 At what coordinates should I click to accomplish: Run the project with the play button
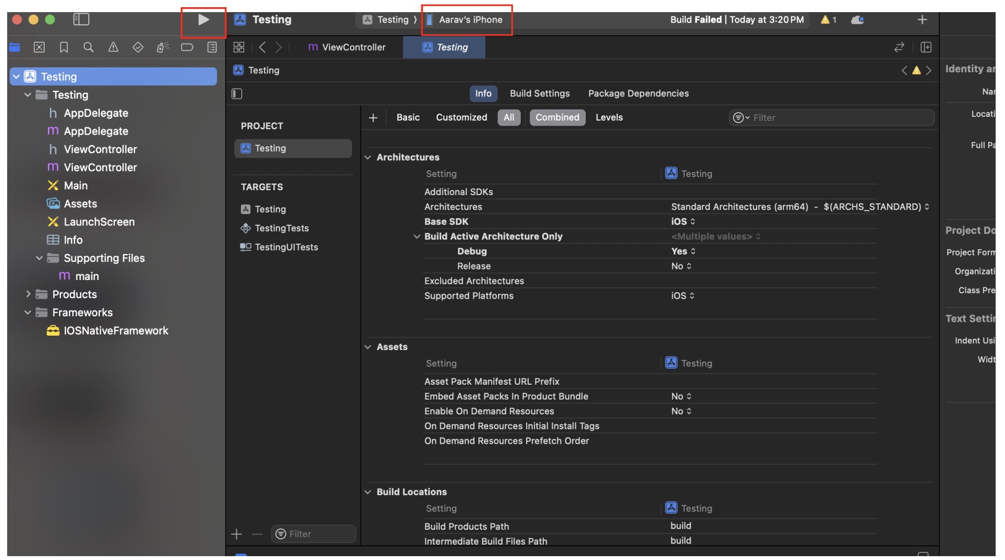(x=203, y=19)
